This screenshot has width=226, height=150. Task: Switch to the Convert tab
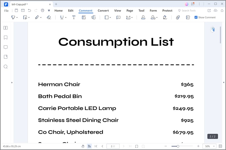(x=103, y=11)
